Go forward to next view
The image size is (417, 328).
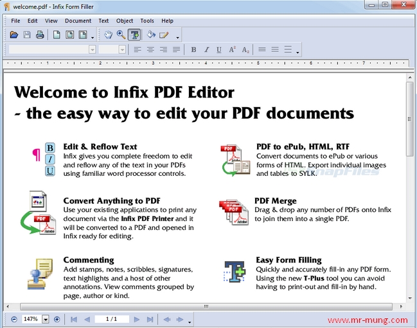tap(180, 319)
